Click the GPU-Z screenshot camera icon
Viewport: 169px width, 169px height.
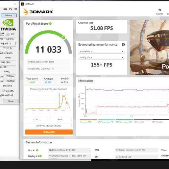coord(5,9)
